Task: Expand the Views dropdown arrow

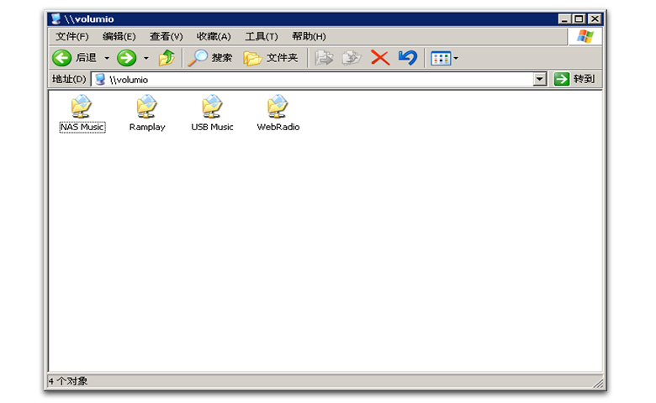Action: (456, 59)
